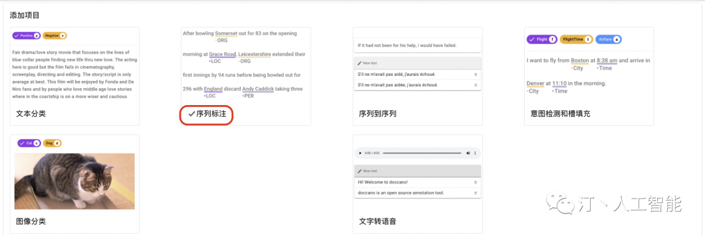Viewport: 705px width, 235px height.
Task: Click the 'New text' field in 序列到序列 card
Action: (x=418, y=63)
